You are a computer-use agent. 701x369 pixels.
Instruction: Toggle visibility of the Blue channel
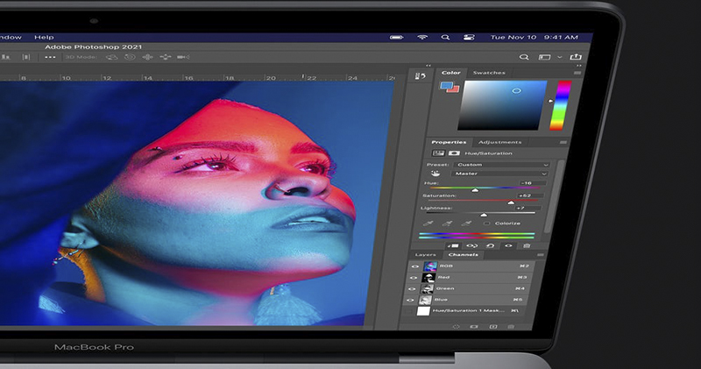click(x=410, y=300)
